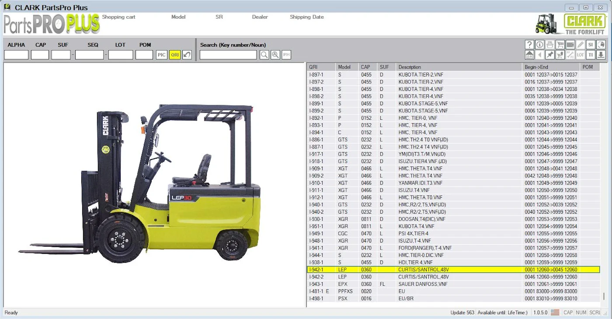
Task: Select row I-481-1 E PPFXS
Action: click(x=453, y=291)
